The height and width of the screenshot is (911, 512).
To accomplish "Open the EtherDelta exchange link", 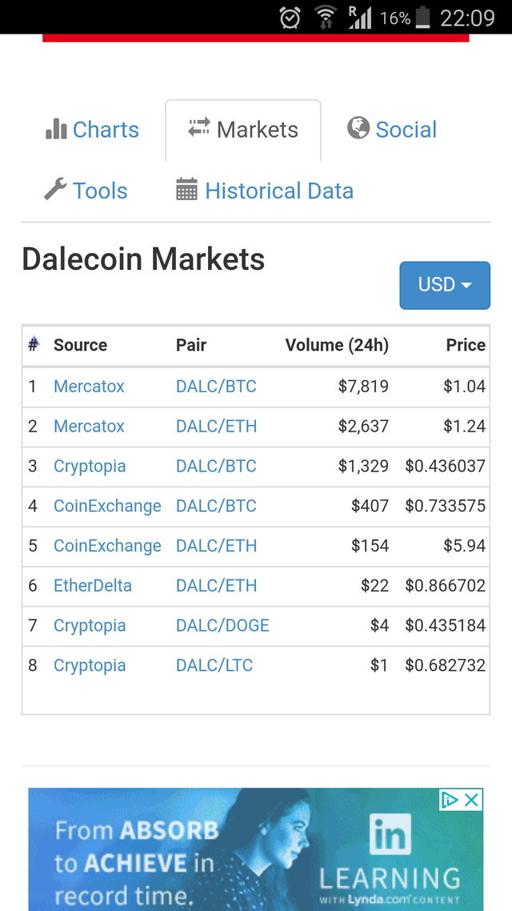I will click(93, 585).
